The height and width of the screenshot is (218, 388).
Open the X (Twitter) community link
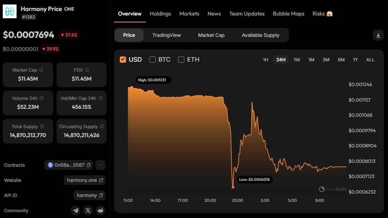88,210
